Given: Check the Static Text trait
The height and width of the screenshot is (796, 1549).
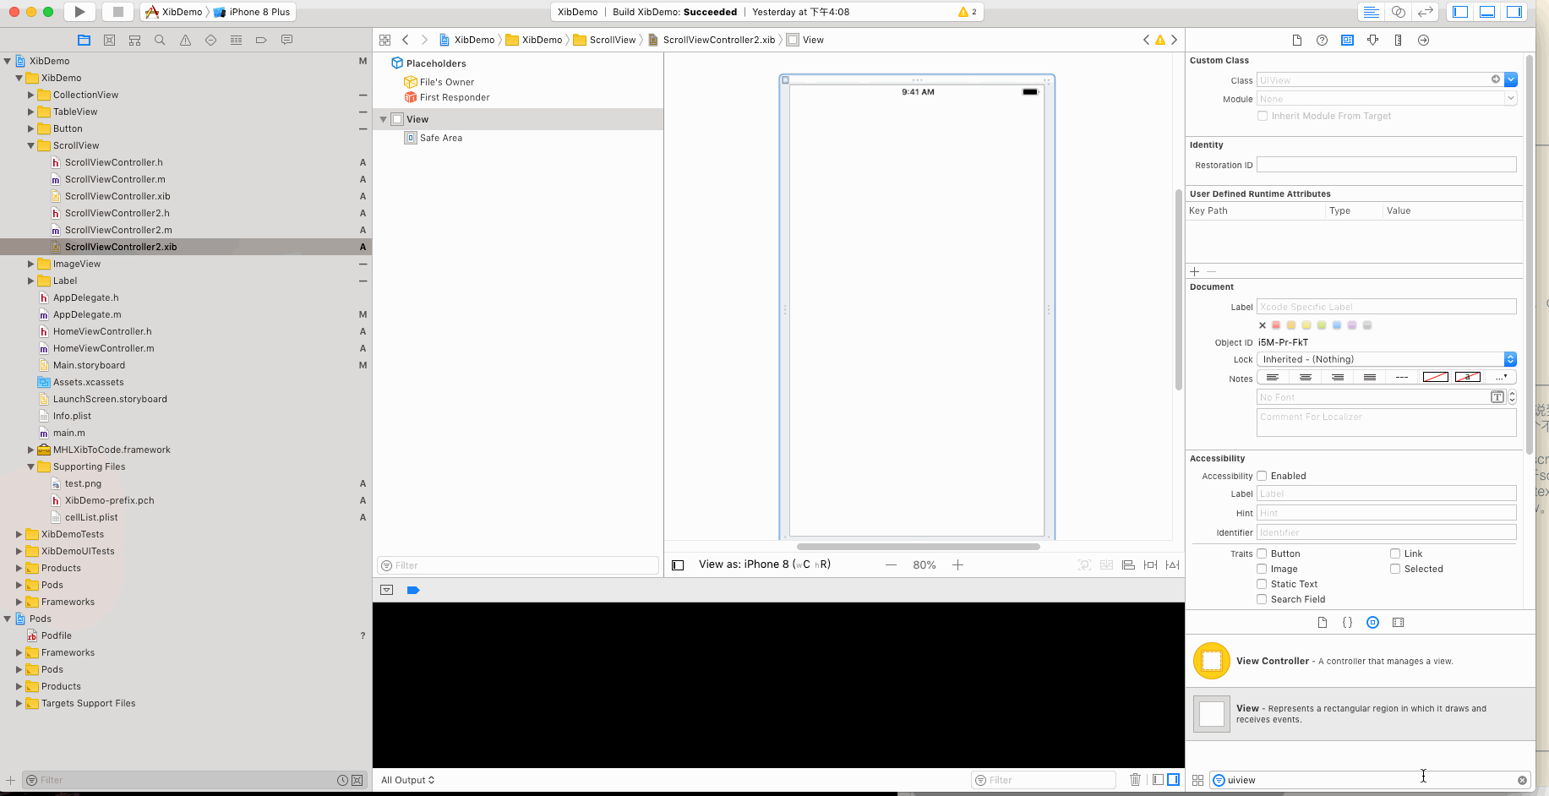Looking at the screenshot, I should [1262, 584].
